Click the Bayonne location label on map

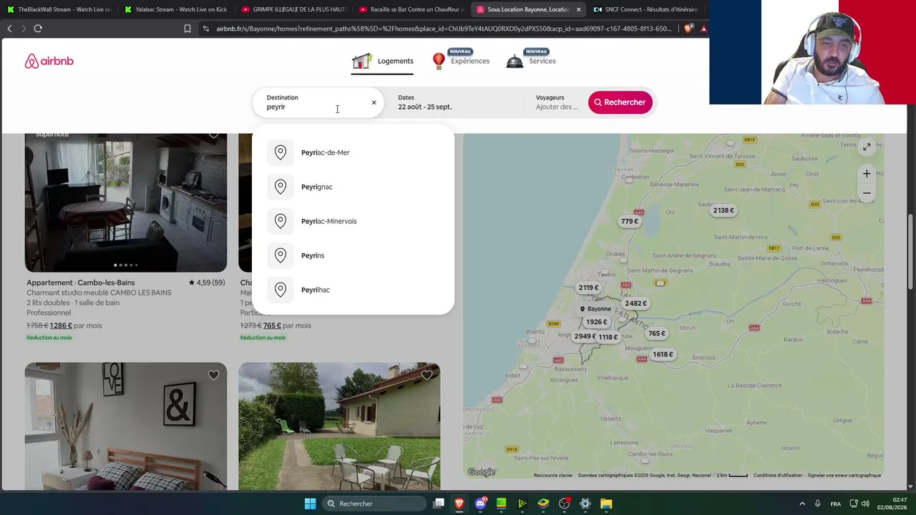point(595,309)
